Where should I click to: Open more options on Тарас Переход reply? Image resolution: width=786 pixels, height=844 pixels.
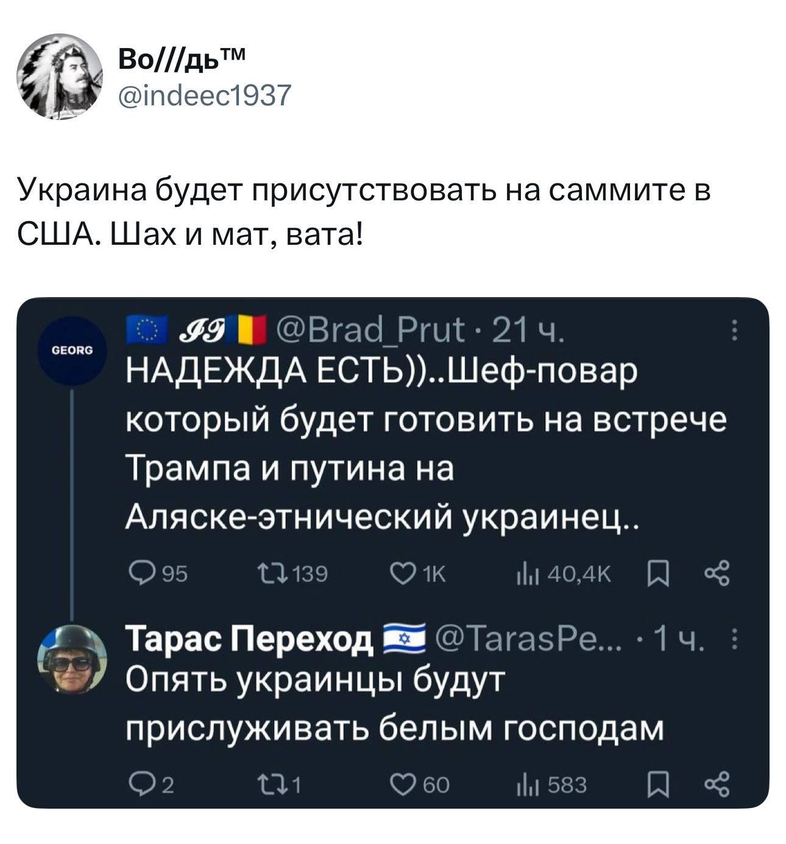(x=735, y=640)
